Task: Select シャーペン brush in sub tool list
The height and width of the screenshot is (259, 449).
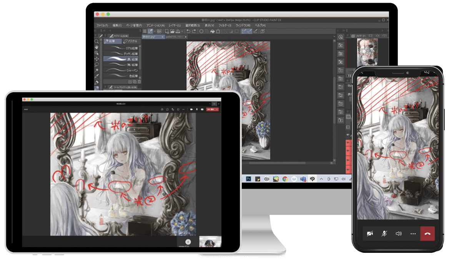Action: (121, 70)
